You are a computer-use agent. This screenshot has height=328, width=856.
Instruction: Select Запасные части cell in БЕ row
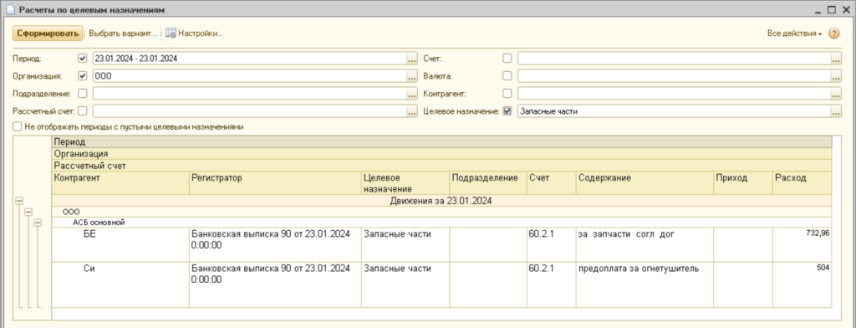coord(405,245)
